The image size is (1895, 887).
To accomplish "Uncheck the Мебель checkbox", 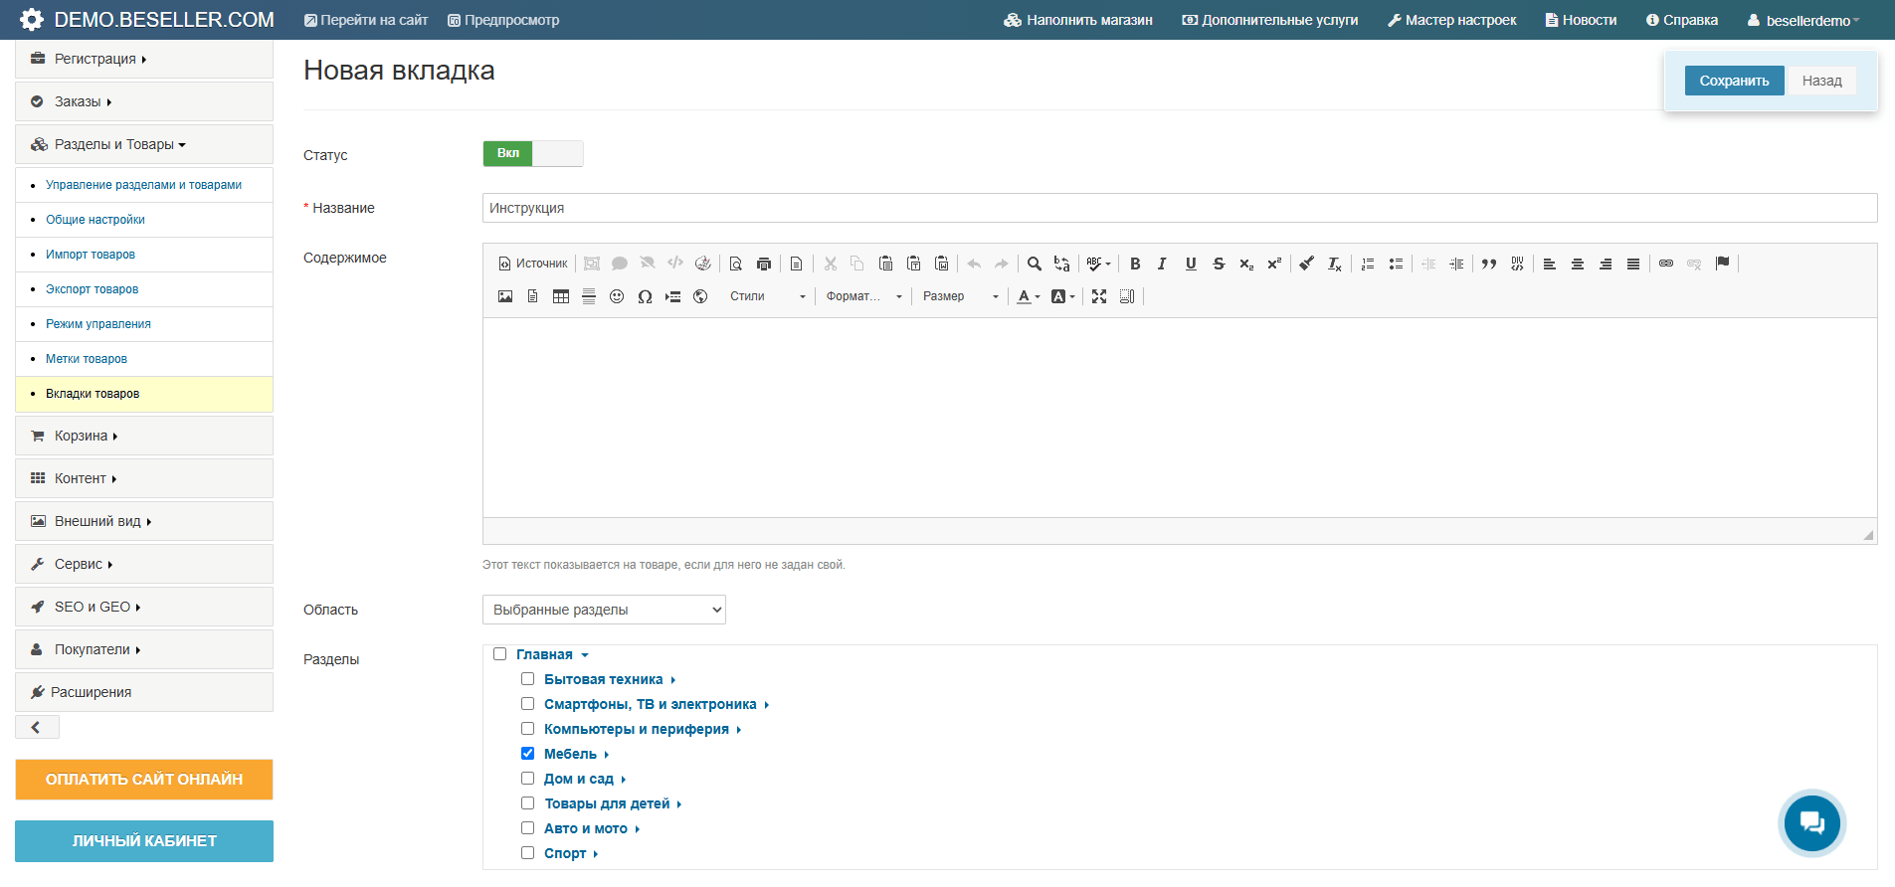I will [x=528, y=754].
